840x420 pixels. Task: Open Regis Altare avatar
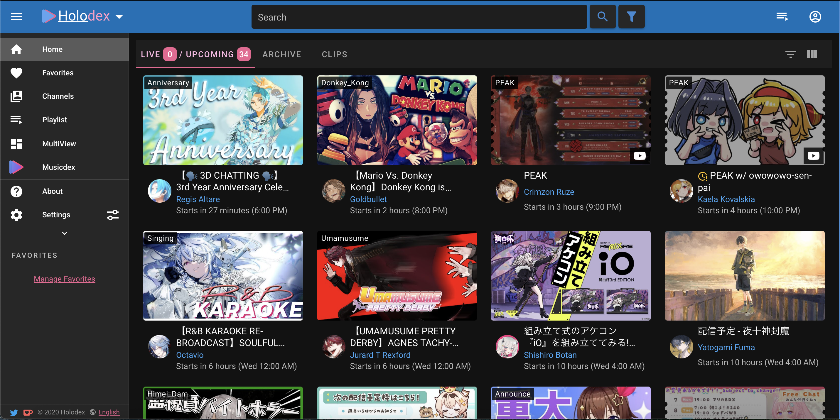click(160, 191)
